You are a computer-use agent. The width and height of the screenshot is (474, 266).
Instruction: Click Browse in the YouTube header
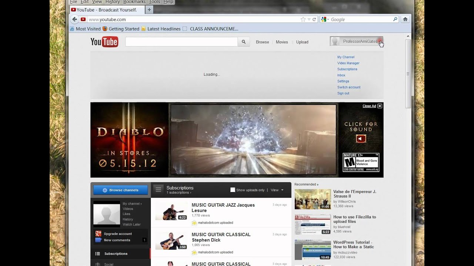click(263, 42)
